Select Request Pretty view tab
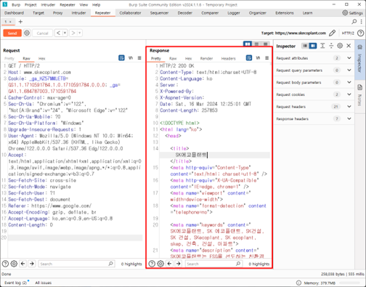The width and height of the screenshot is (366, 287). 9,58
